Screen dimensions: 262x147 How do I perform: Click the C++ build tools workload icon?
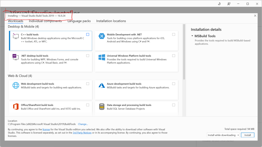(16, 36)
